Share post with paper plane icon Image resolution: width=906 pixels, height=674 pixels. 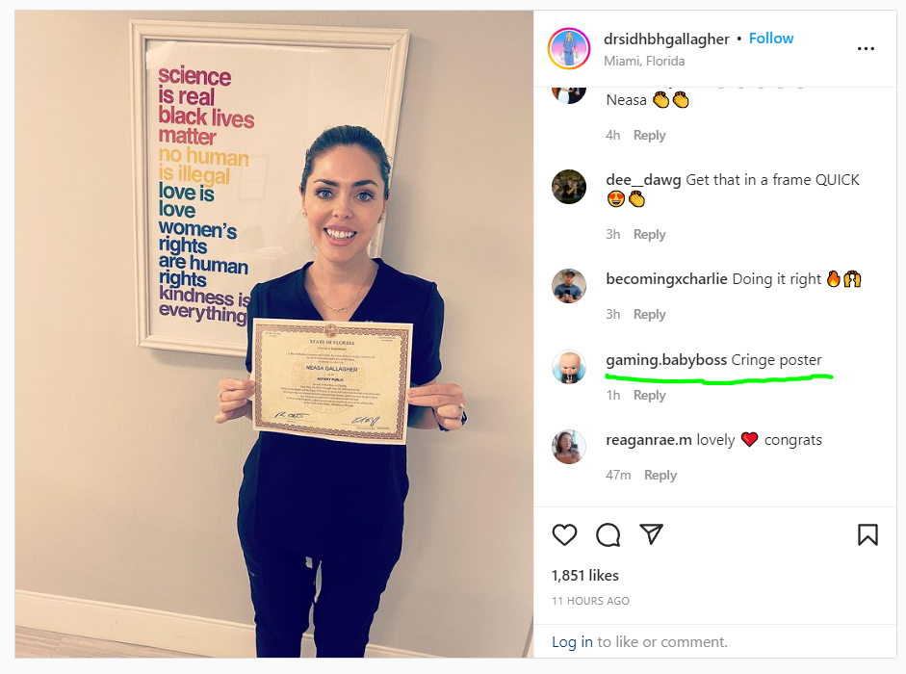651,534
